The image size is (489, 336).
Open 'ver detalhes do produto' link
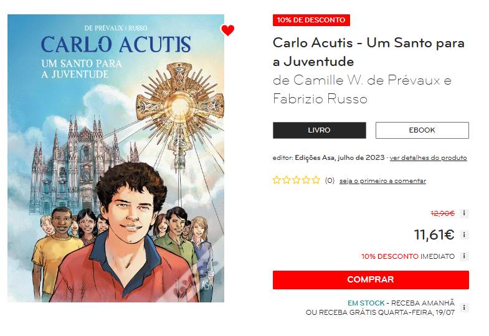[428, 158]
